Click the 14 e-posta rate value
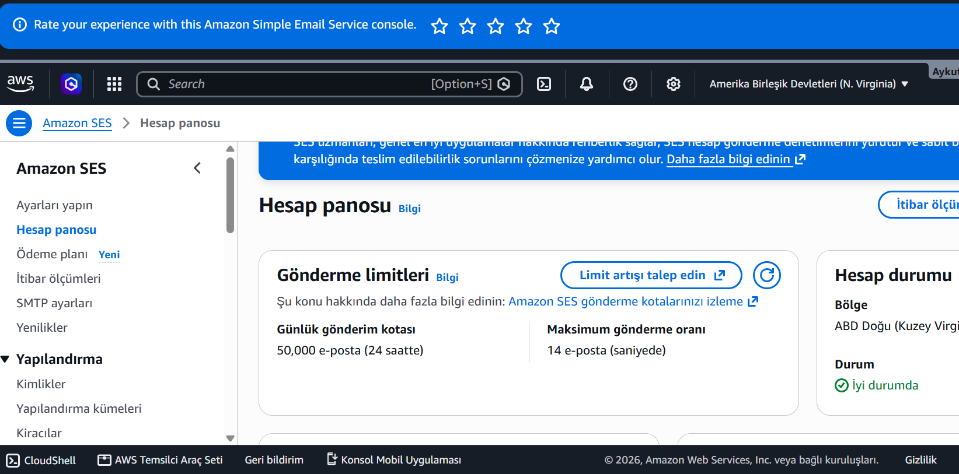Screen dimensions: 959x474 point(606,350)
